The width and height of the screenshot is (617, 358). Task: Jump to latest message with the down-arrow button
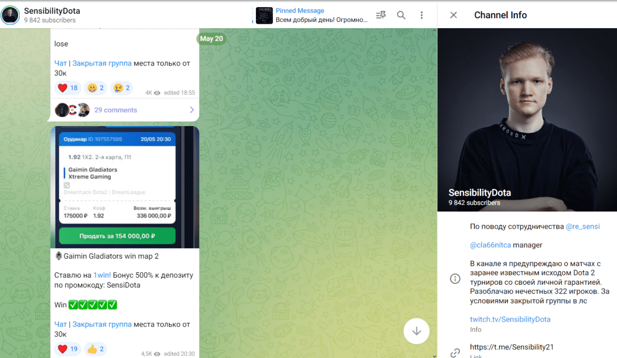416,331
